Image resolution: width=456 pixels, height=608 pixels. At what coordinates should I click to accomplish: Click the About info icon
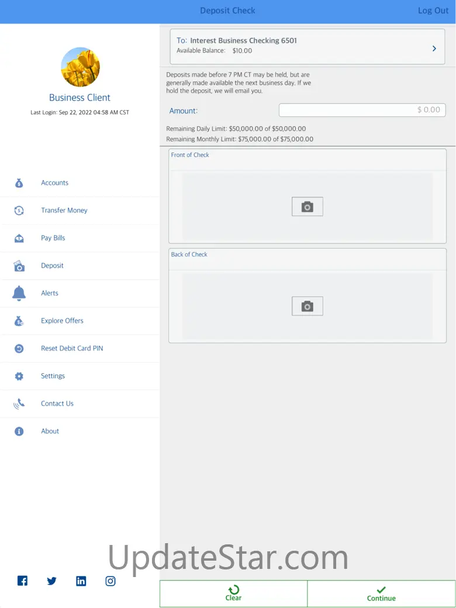click(x=19, y=431)
